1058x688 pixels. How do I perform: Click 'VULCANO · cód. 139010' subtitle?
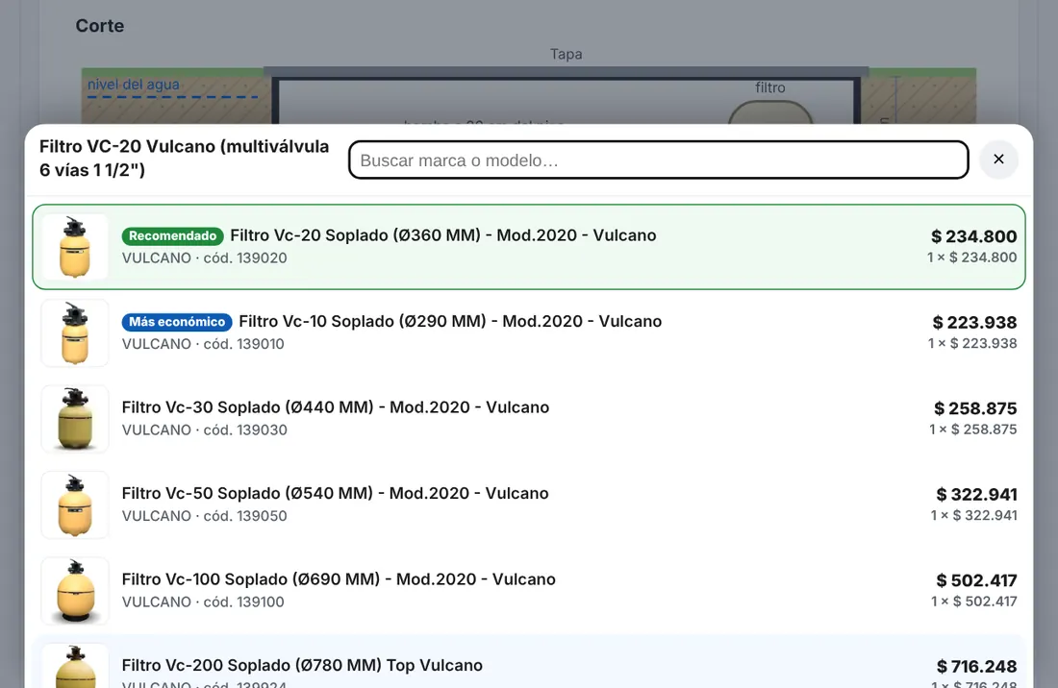pos(203,344)
